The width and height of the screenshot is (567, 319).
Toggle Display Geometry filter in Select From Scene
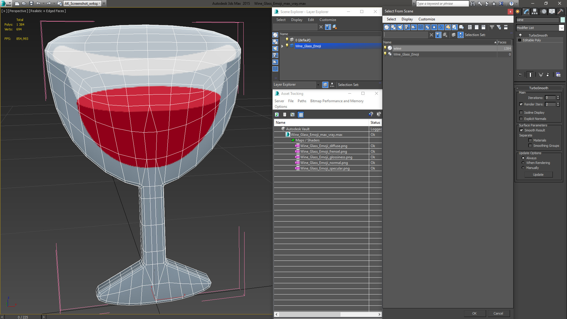387,27
